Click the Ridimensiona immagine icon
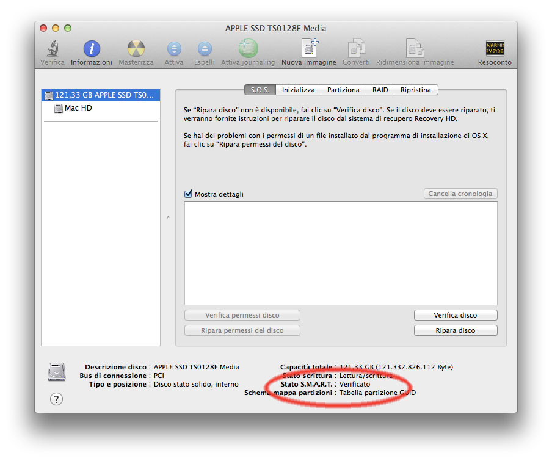Screen dimensions: 552x461 click(415, 50)
